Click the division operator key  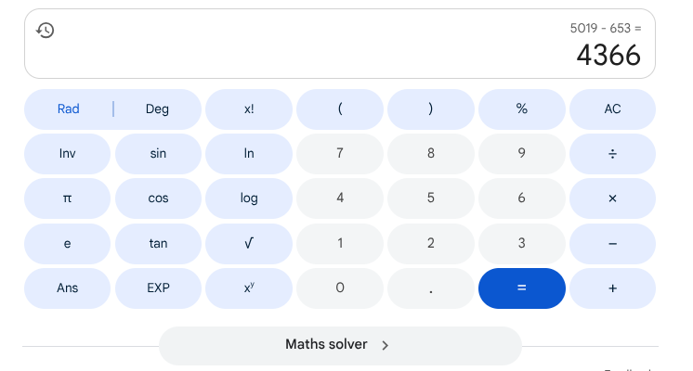coord(612,153)
